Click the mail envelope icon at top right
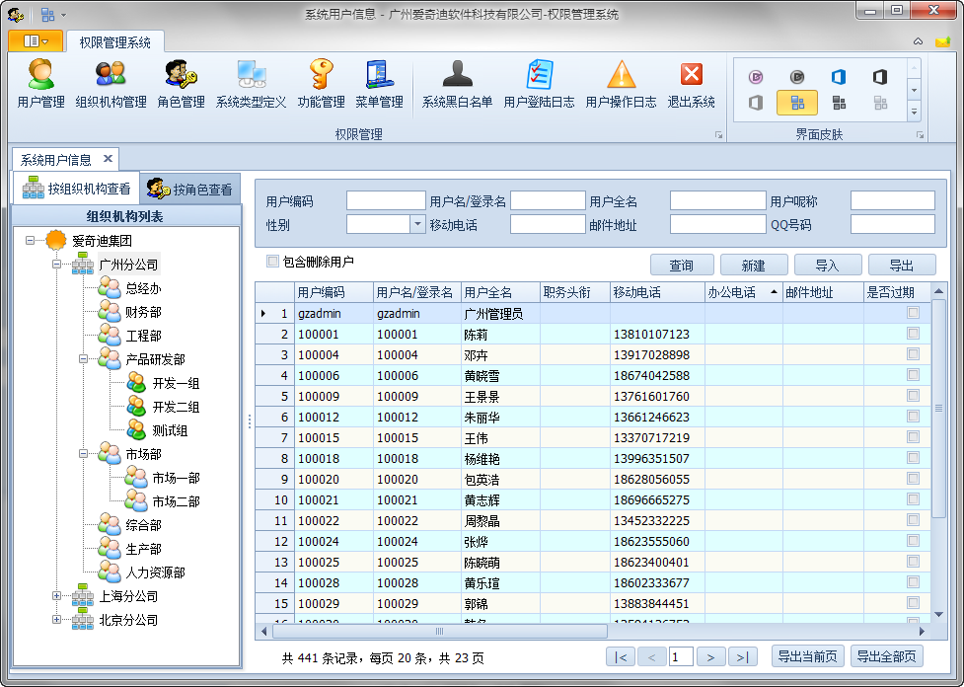Image resolution: width=964 pixels, height=687 pixels. [x=942, y=41]
